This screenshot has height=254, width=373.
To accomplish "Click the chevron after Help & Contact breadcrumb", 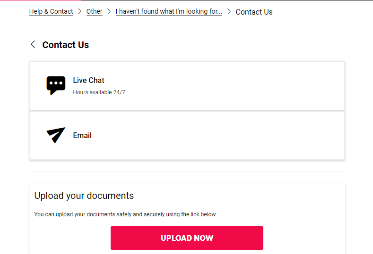I will [80, 11].
